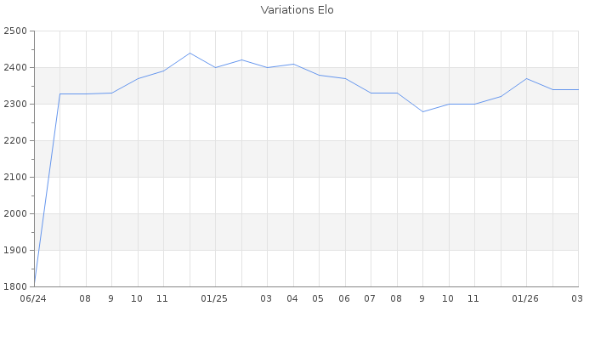The image size is (595, 340).
Task: Click the 06/24 date label on the x-axis
Action: 33,298
